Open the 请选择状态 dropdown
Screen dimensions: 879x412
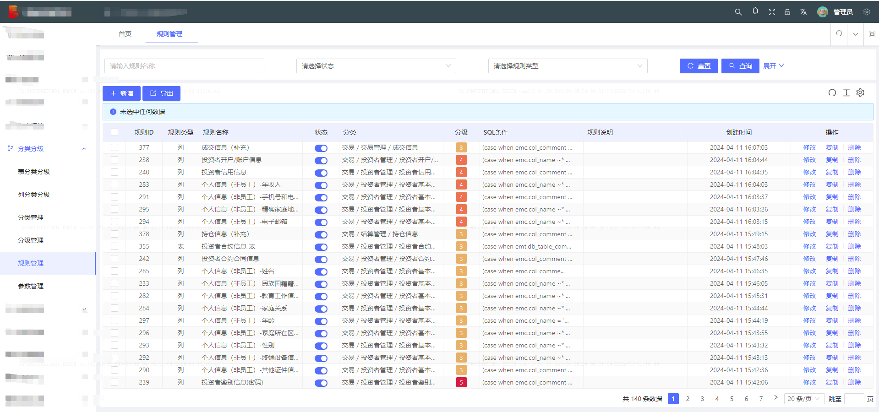coord(376,66)
